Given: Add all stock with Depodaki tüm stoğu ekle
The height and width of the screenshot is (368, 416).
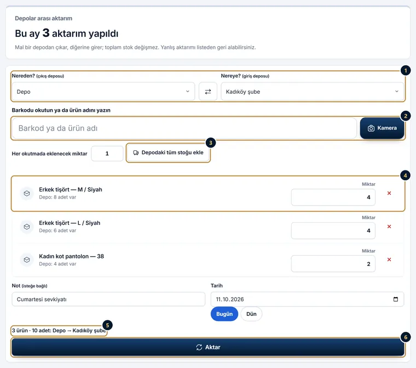Looking at the screenshot, I should (x=168, y=152).
